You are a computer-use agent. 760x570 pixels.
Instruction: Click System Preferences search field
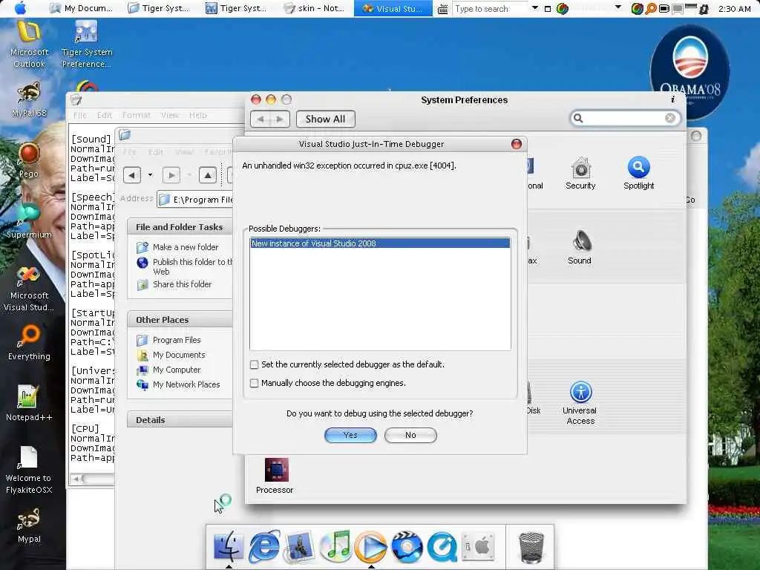click(625, 118)
